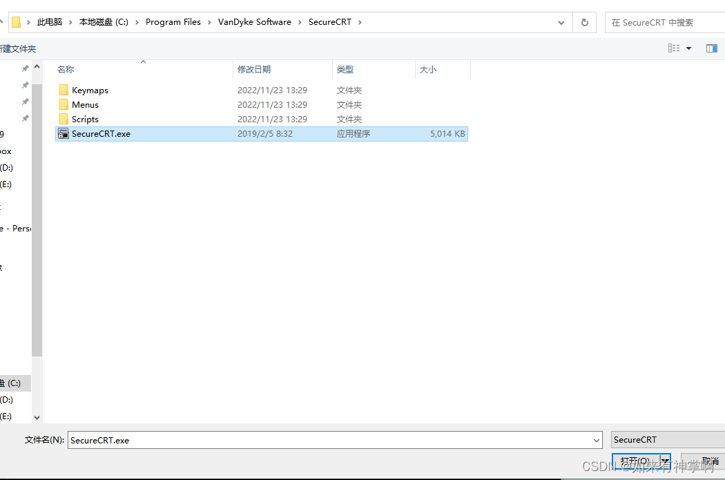
Task: Unpin the second pinned sidebar item
Action: point(25,84)
